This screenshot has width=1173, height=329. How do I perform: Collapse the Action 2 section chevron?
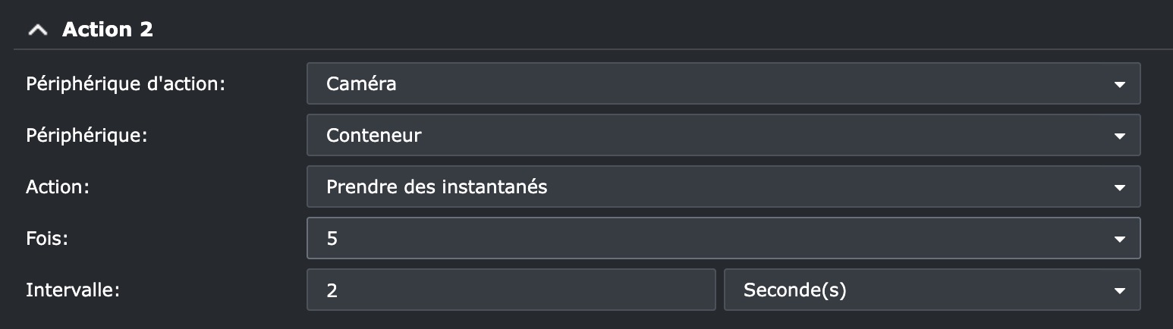pos(38,30)
